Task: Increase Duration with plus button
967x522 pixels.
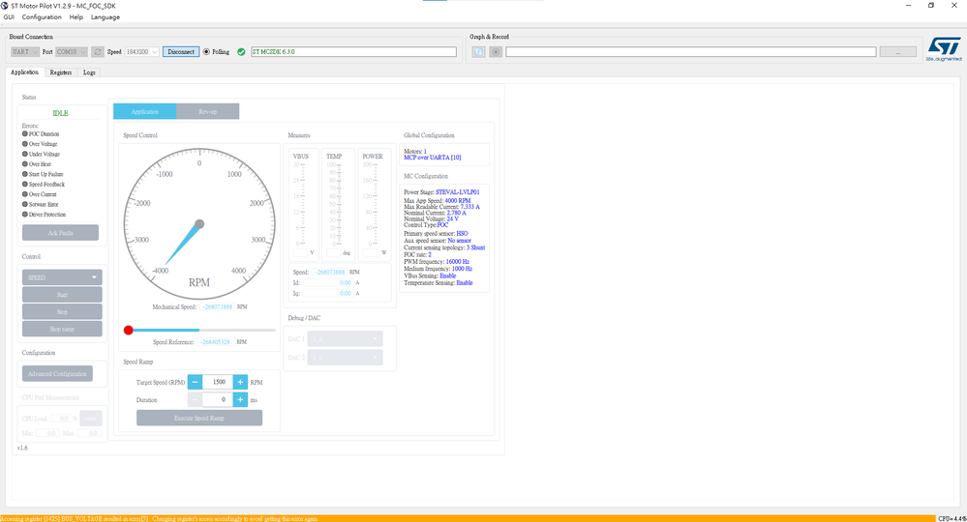Action: [x=240, y=399]
